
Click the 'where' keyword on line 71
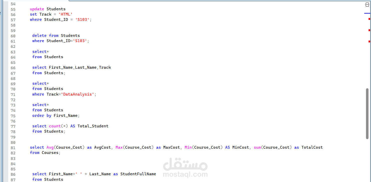[x=38, y=94]
